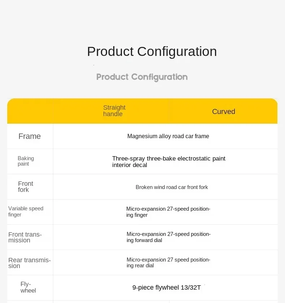Select the 27 speed positioning rear dial value
The image size is (285, 303).
(168, 262)
